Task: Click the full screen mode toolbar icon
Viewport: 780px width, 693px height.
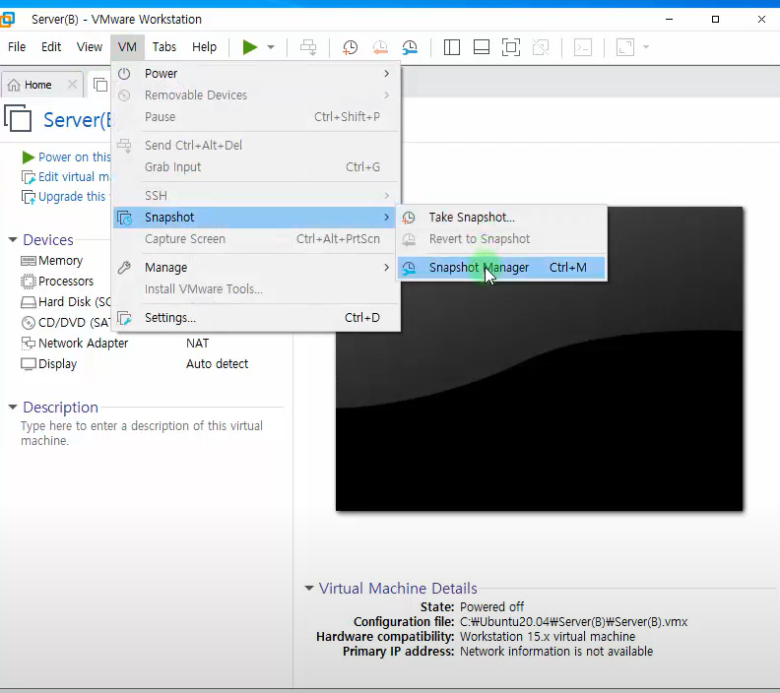Action: (511, 47)
